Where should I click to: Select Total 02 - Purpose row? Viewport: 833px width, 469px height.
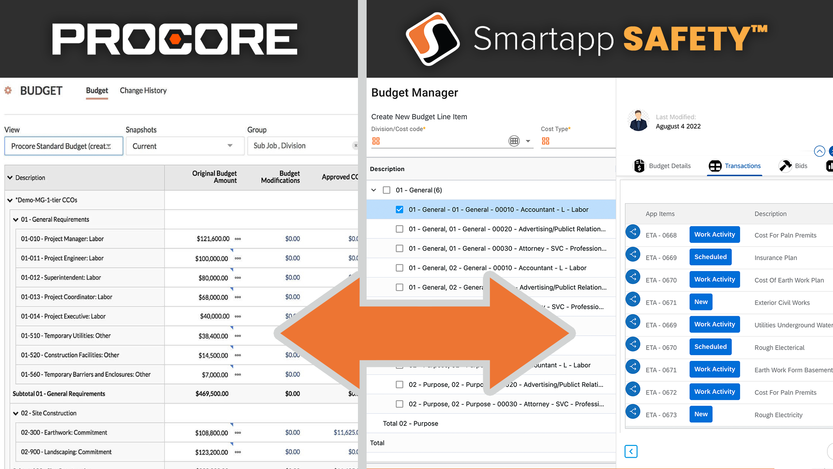pos(491,423)
